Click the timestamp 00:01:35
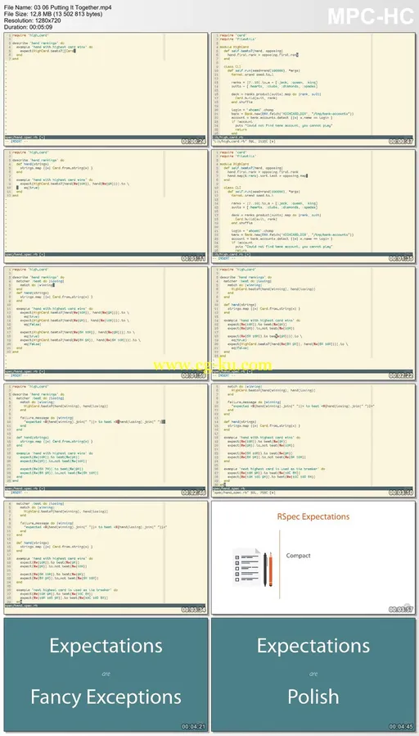Viewport: 419px width, 736px height. [x=401, y=259]
